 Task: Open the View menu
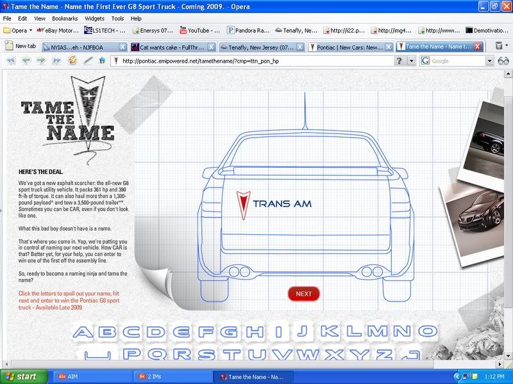pos(40,19)
